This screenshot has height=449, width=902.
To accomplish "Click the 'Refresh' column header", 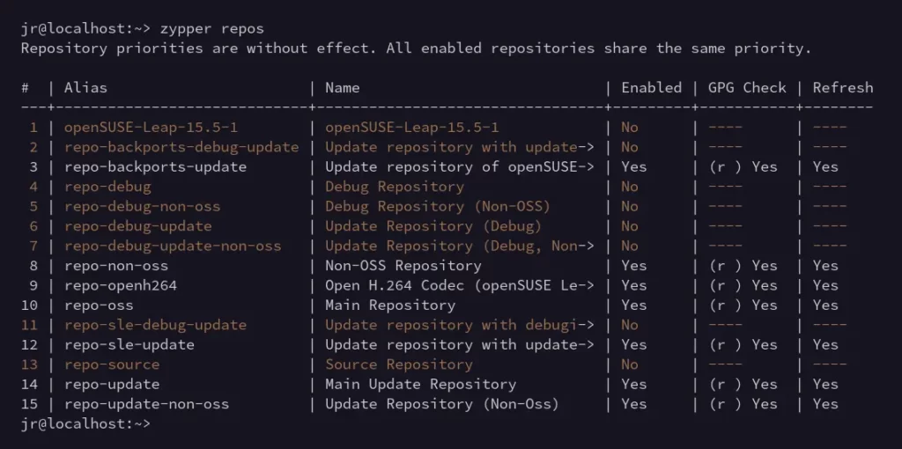I will [x=843, y=88].
